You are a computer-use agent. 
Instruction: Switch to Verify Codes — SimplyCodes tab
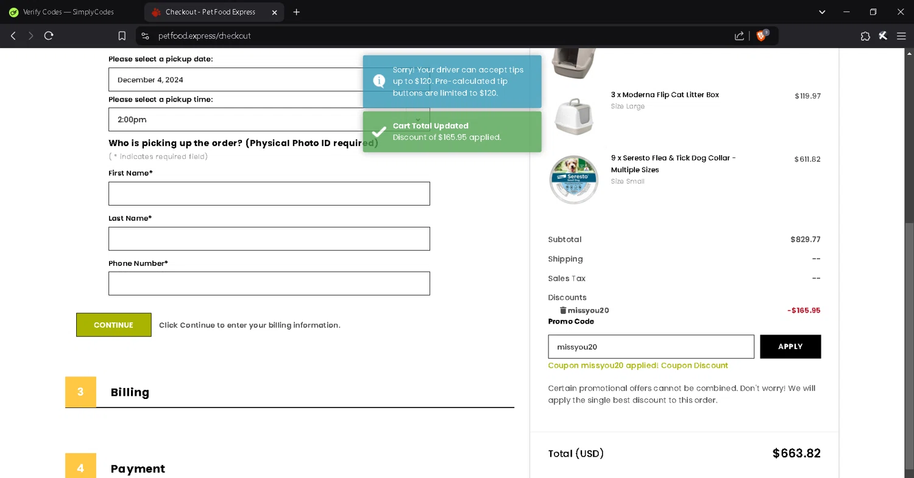pos(68,12)
